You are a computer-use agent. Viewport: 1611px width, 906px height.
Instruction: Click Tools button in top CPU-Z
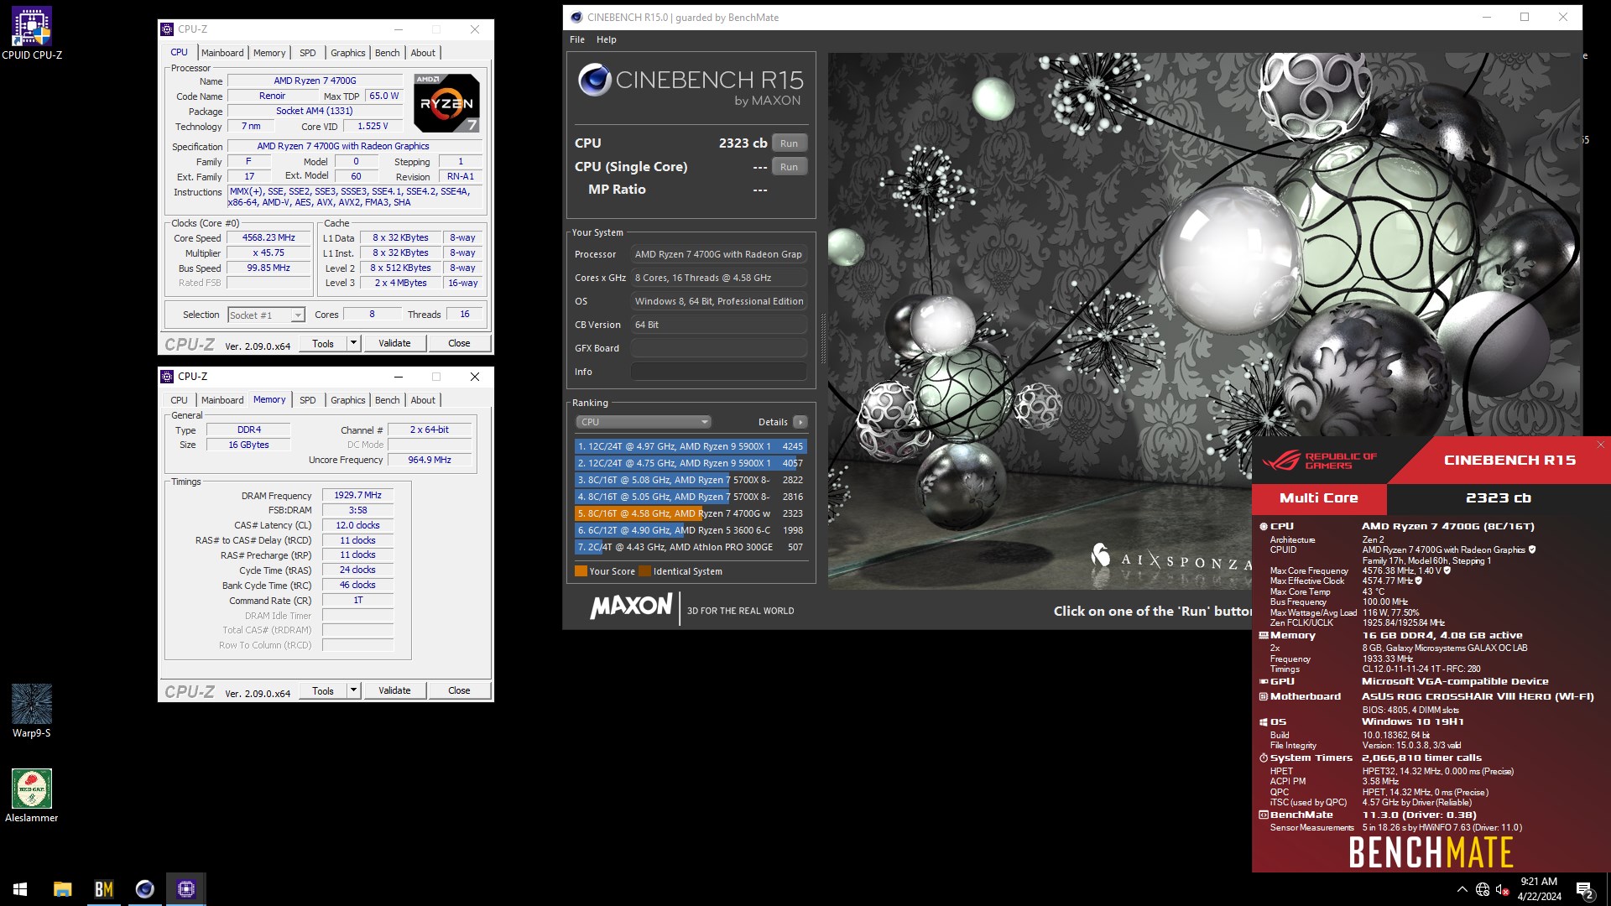pyautogui.click(x=323, y=343)
